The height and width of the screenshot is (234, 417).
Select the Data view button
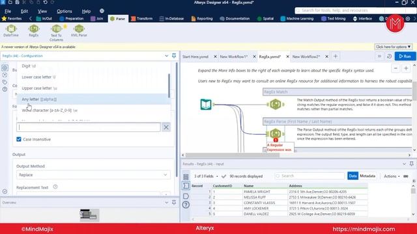(352, 176)
